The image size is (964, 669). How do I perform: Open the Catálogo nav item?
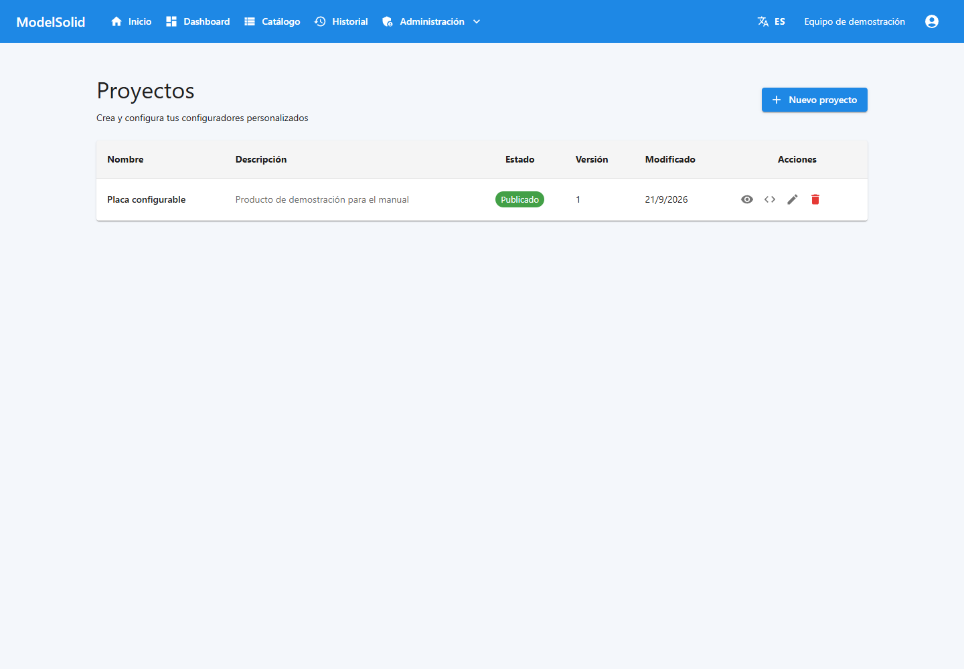(272, 21)
